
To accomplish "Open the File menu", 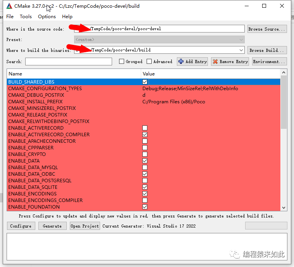I will click(10, 17).
